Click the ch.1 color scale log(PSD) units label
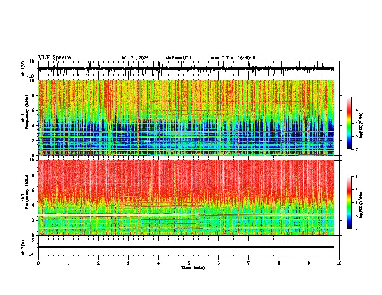 361,126
